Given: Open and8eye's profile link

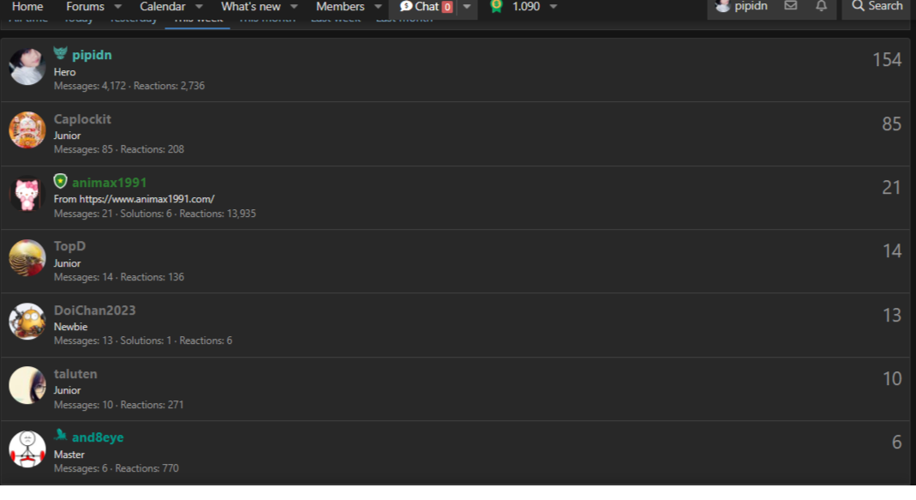Looking at the screenshot, I should tap(98, 437).
